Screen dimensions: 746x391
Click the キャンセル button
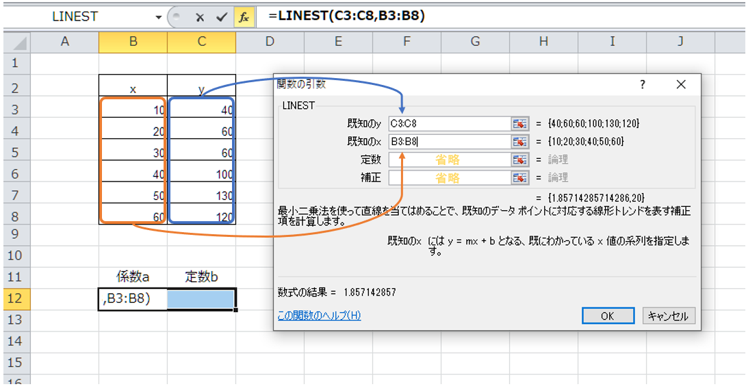669,316
